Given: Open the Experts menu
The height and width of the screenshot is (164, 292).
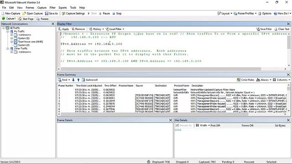Looking at the screenshot, I should (63, 8).
